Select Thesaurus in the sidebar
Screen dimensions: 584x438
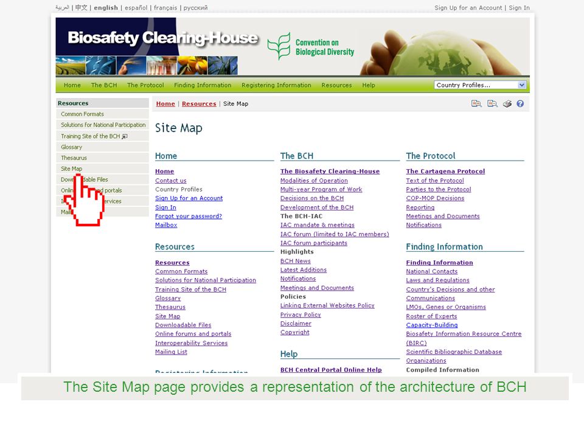coord(102,158)
